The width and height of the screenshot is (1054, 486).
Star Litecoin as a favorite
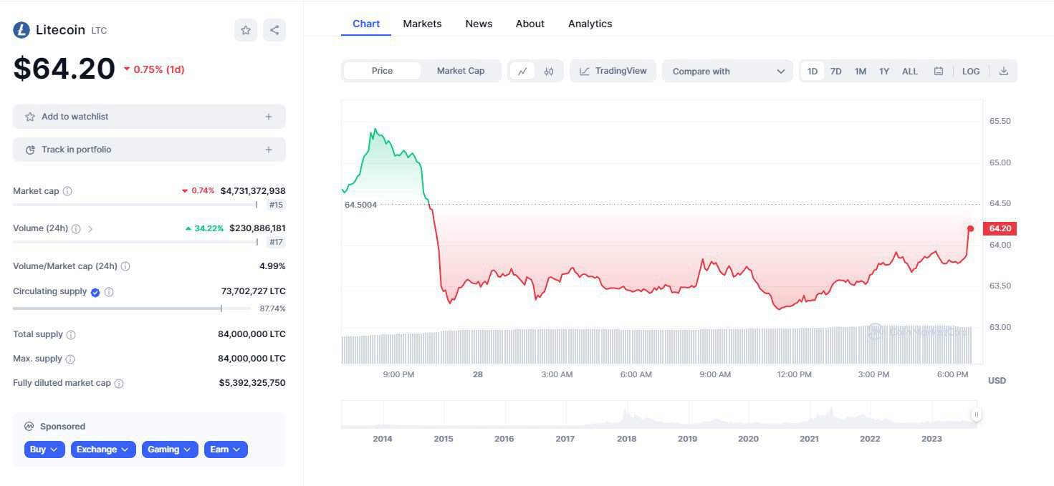(246, 30)
